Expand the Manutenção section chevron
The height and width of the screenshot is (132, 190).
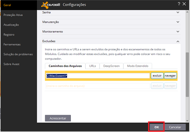click(178, 22)
